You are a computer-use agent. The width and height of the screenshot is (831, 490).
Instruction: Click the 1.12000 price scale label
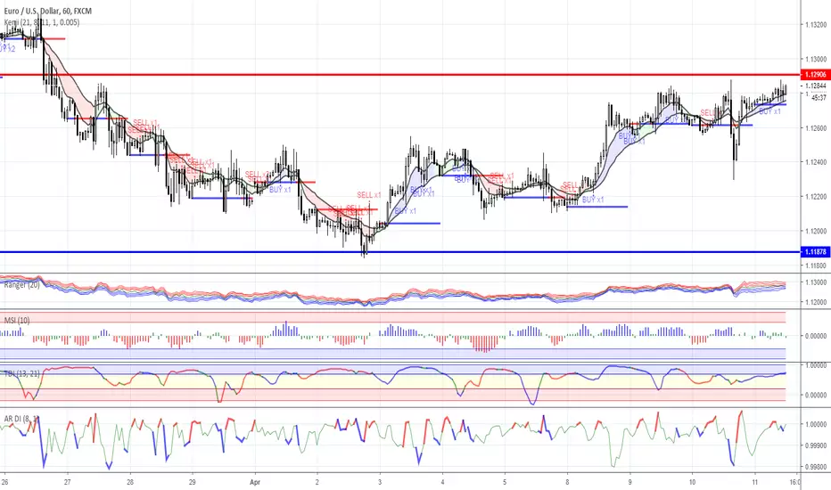pos(816,231)
